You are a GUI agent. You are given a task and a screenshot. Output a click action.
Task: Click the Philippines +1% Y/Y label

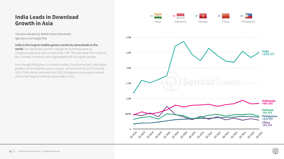(270, 118)
